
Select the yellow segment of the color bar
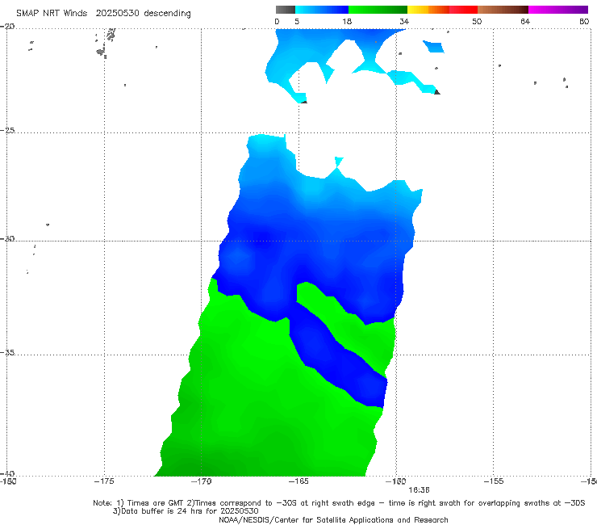point(418,10)
